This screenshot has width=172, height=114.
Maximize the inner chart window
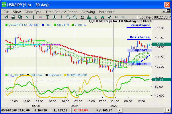pyautogui.click(x=168, y=11)
